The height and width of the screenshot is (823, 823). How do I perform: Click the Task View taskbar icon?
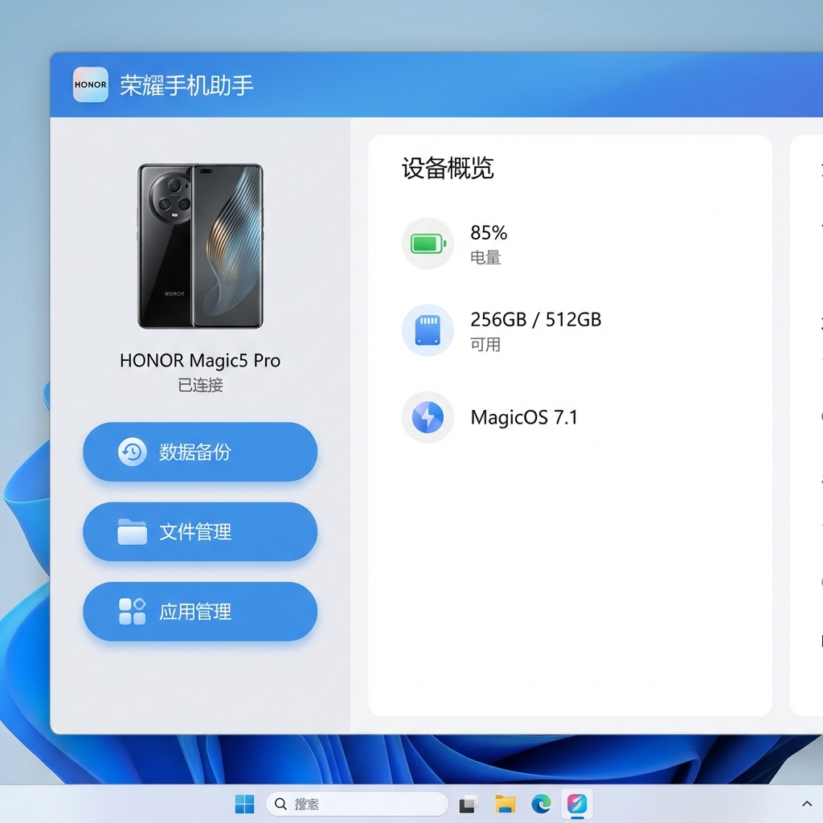[x=469, y=804]
